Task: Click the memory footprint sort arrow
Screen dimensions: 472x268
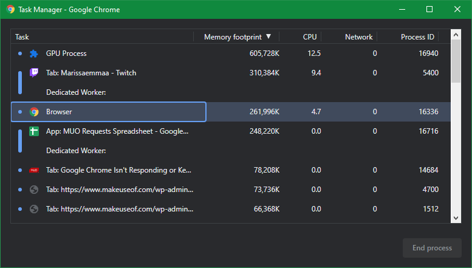Action: click(x=268, y=37)
